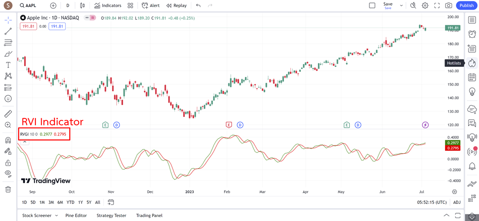Activate the zoom in tool
479x221 pixels.
tap(8, 125)
